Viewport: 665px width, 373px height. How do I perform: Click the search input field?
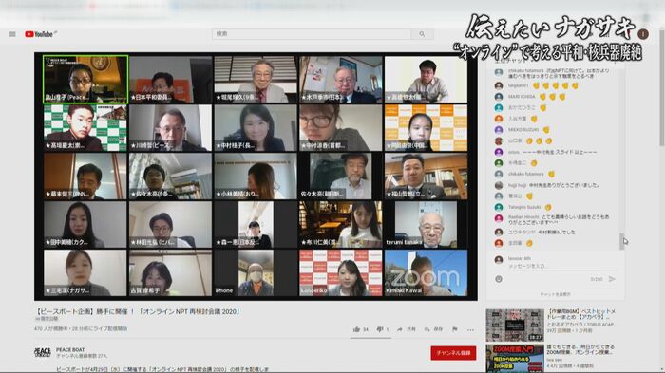[x=312, y=34]
